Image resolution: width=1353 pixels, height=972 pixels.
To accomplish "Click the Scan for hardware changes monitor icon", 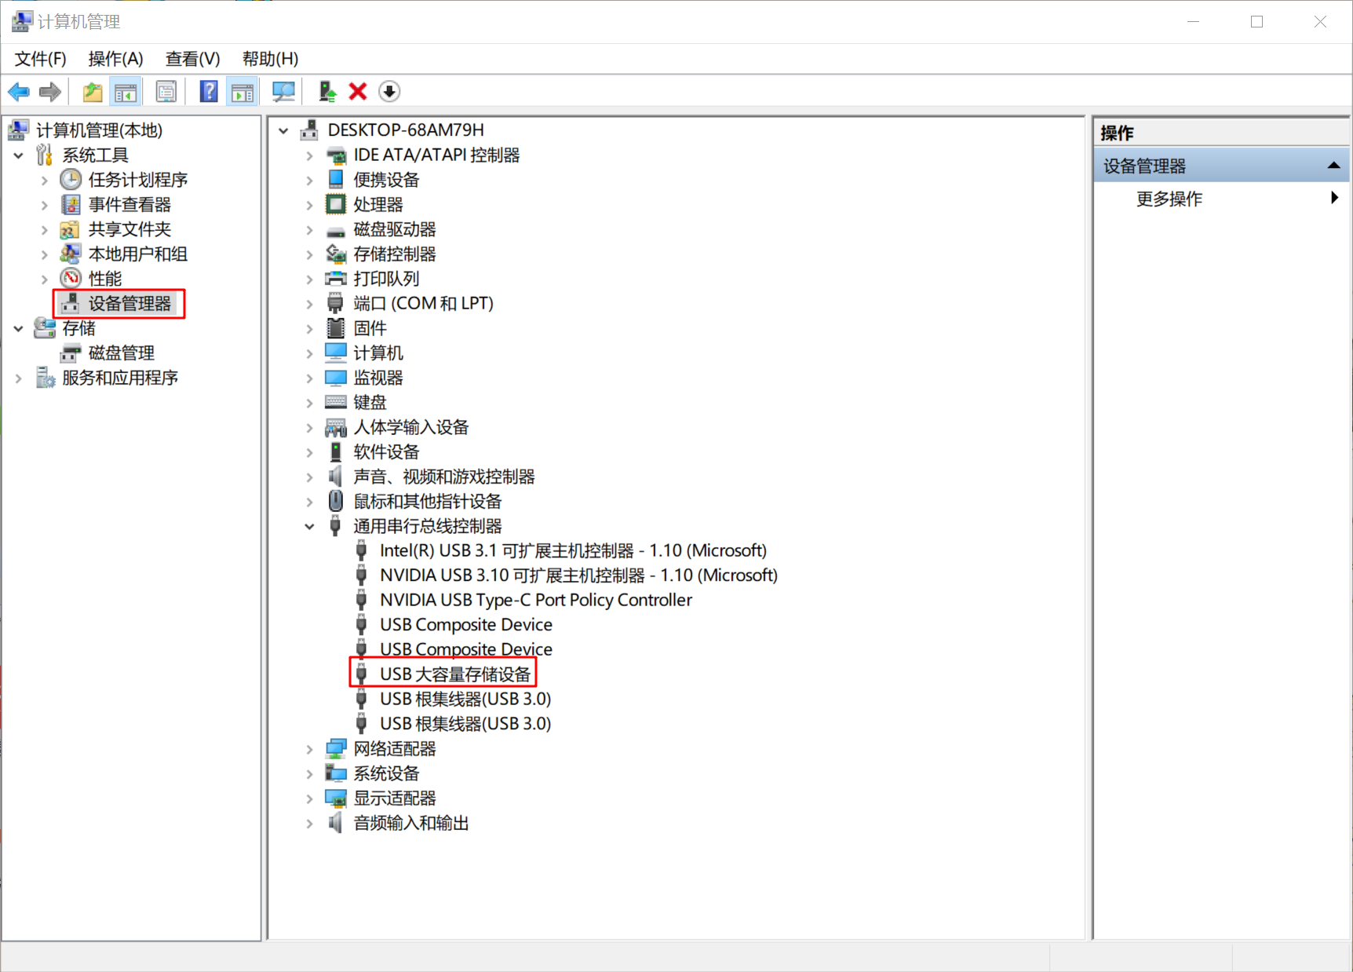I will point(283,92).
